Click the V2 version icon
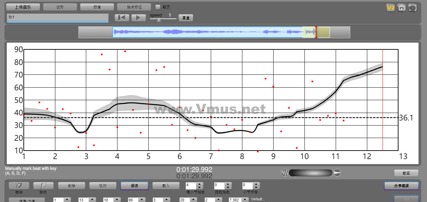This screenshot has height=202, width=427. [x=390, y=7]
